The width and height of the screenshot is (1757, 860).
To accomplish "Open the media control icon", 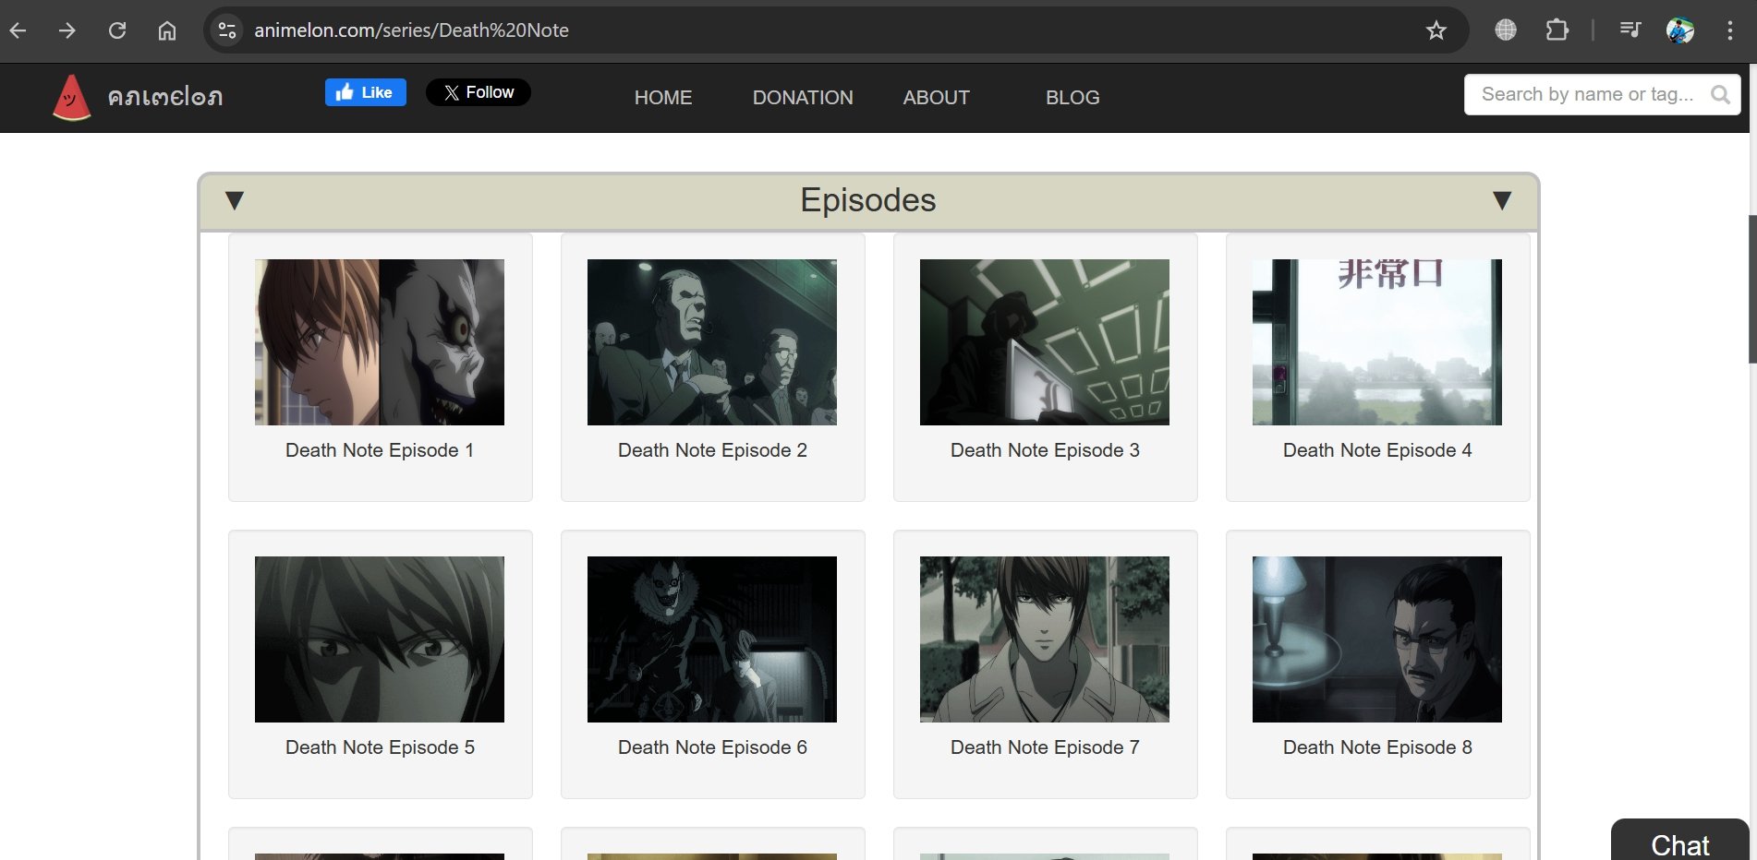I will [x=1630, y=30].
